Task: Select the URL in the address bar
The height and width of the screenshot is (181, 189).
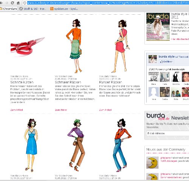Action: tap(108, 3)
